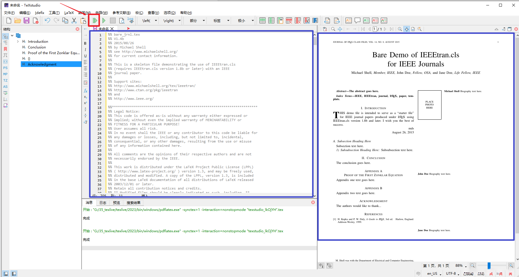The image size is (519, 277).
Task: Click the PDF viewer magnifier search icon
Action: click(333, 29)
